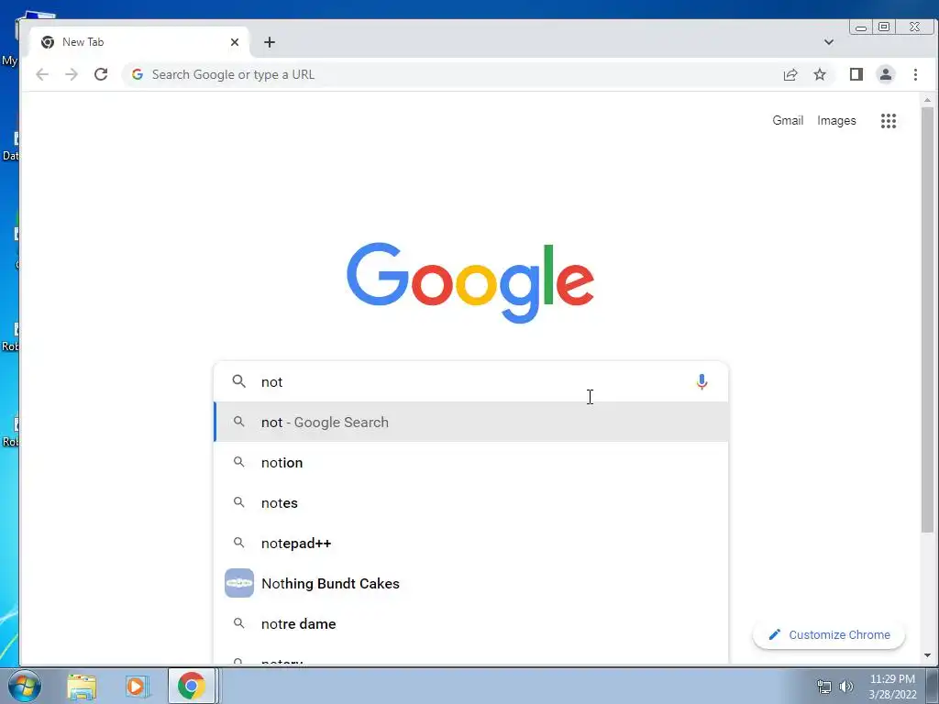Open the side panel icon
This screenshot has height=704, width=939.
pyautogui.click(x=856, y=74)
